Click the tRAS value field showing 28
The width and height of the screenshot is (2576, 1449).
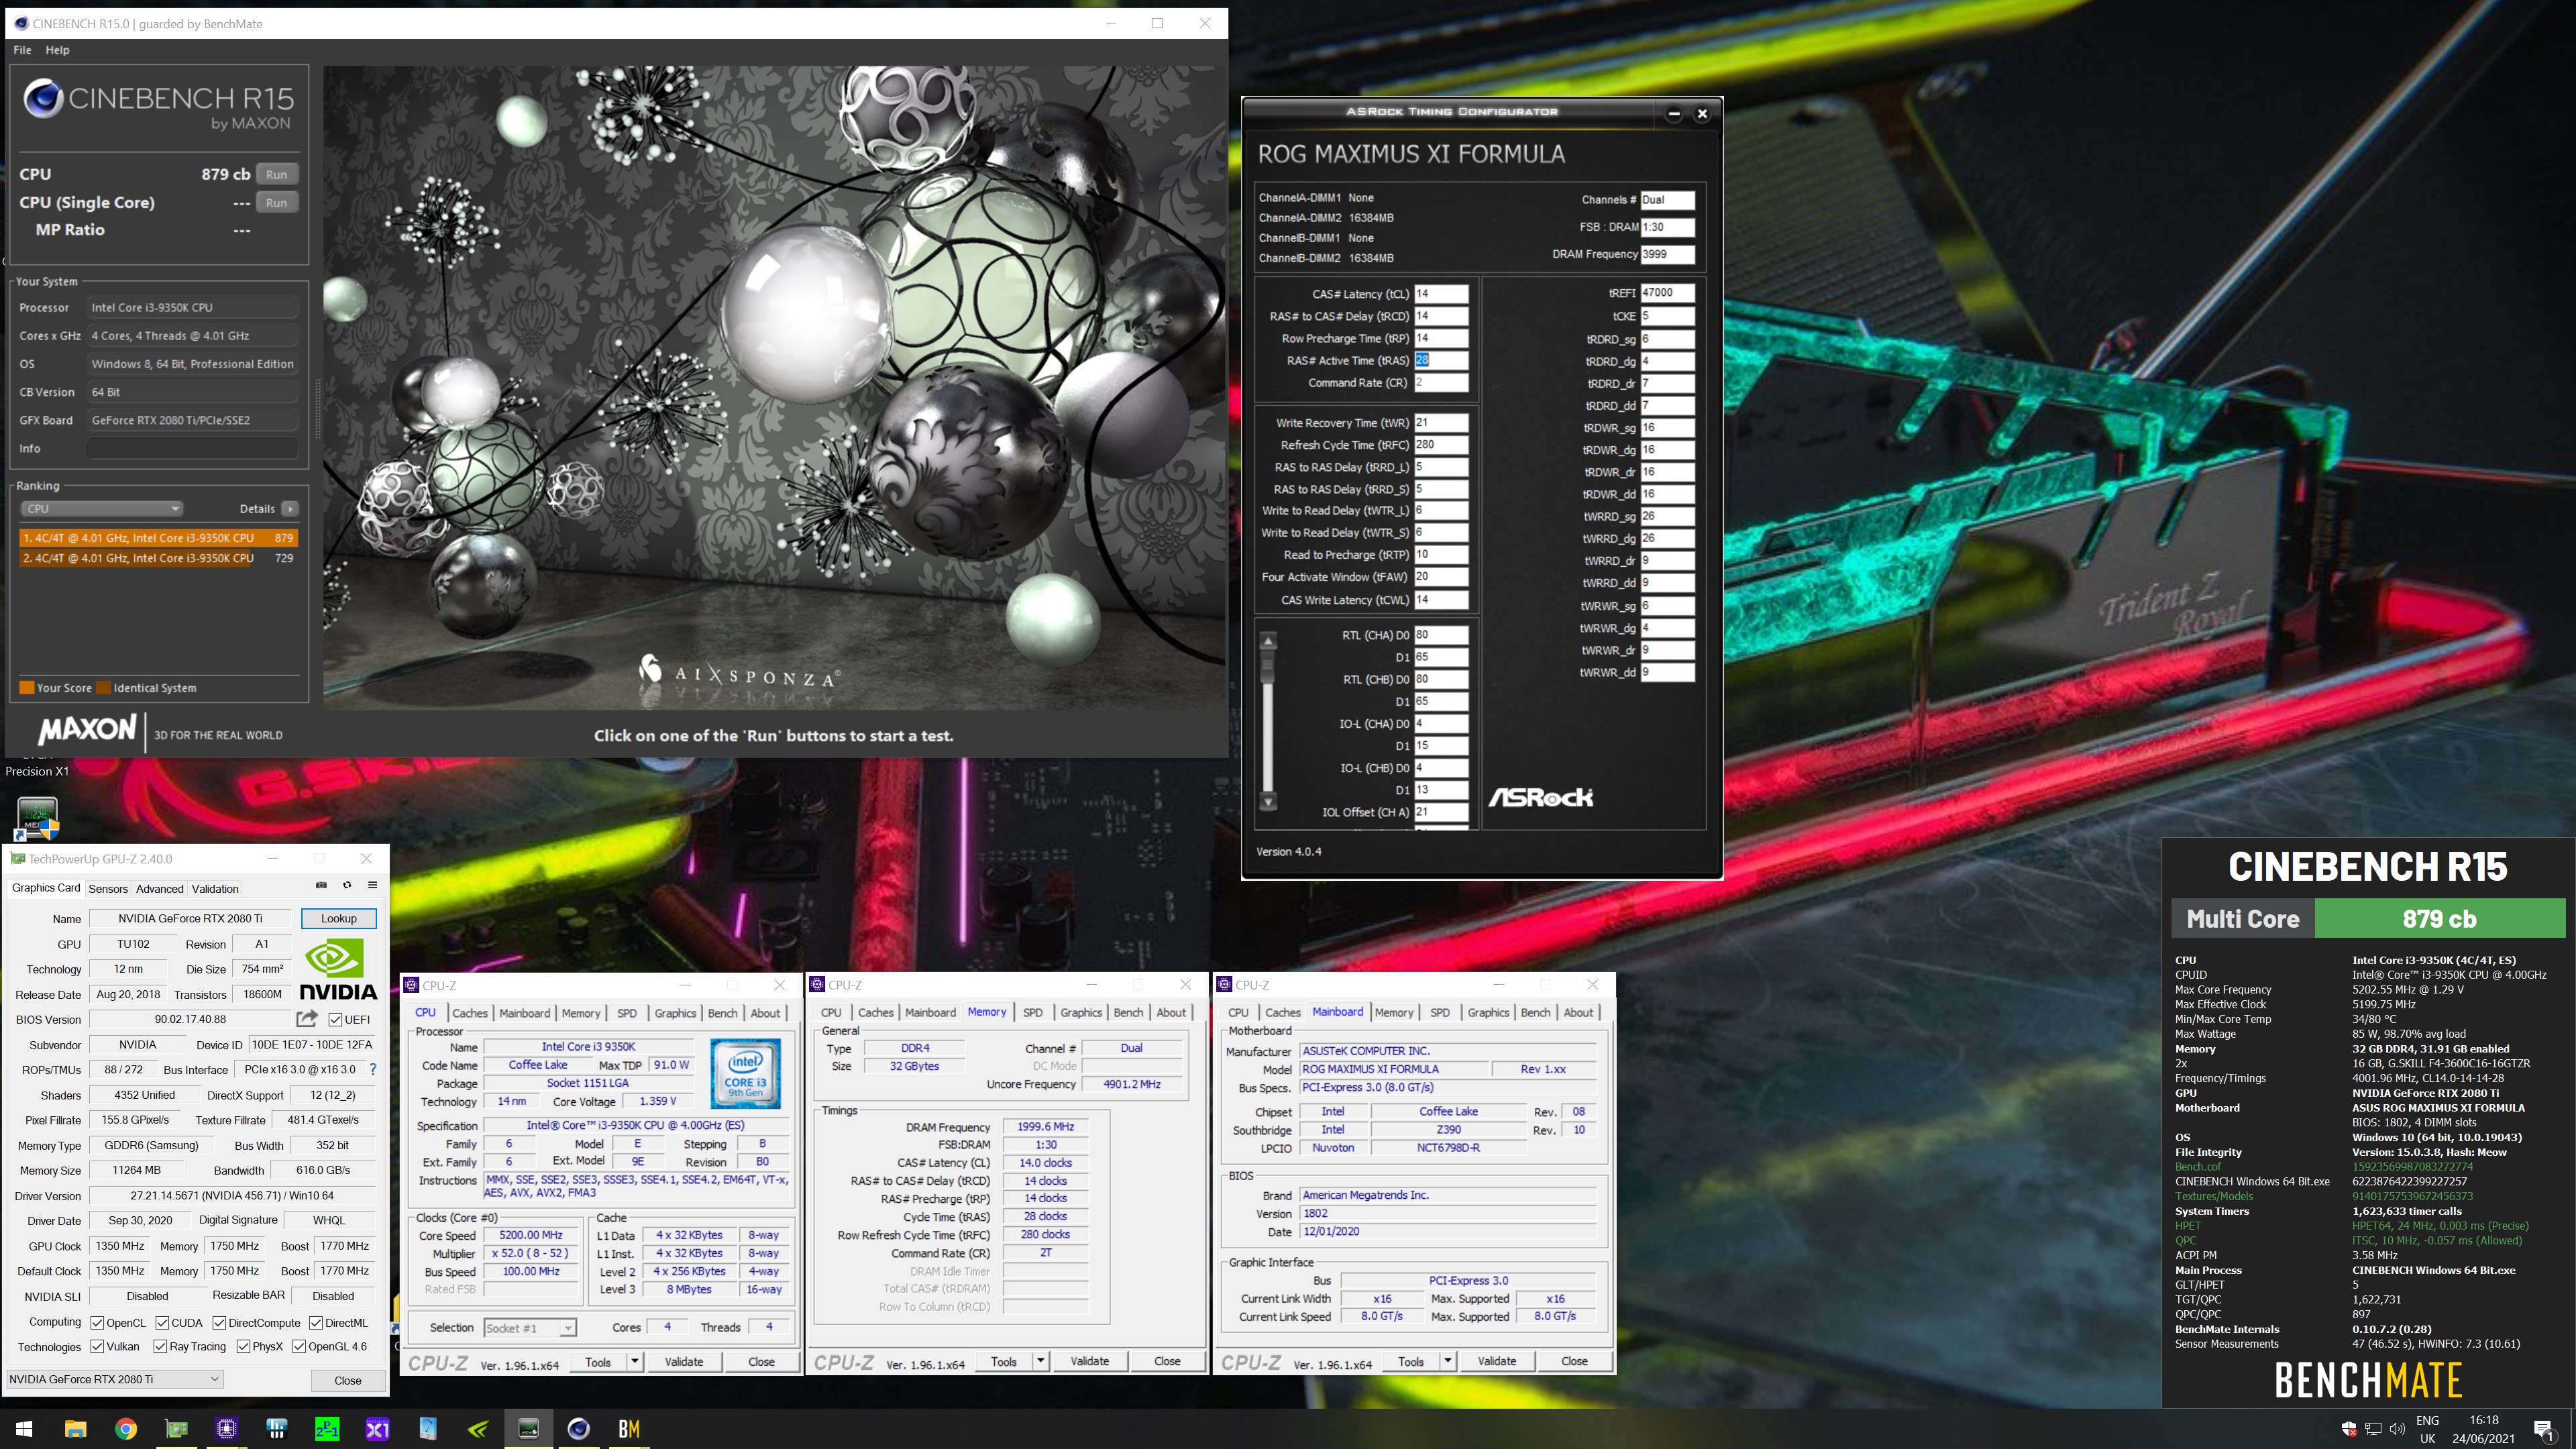pos(1441,360)
